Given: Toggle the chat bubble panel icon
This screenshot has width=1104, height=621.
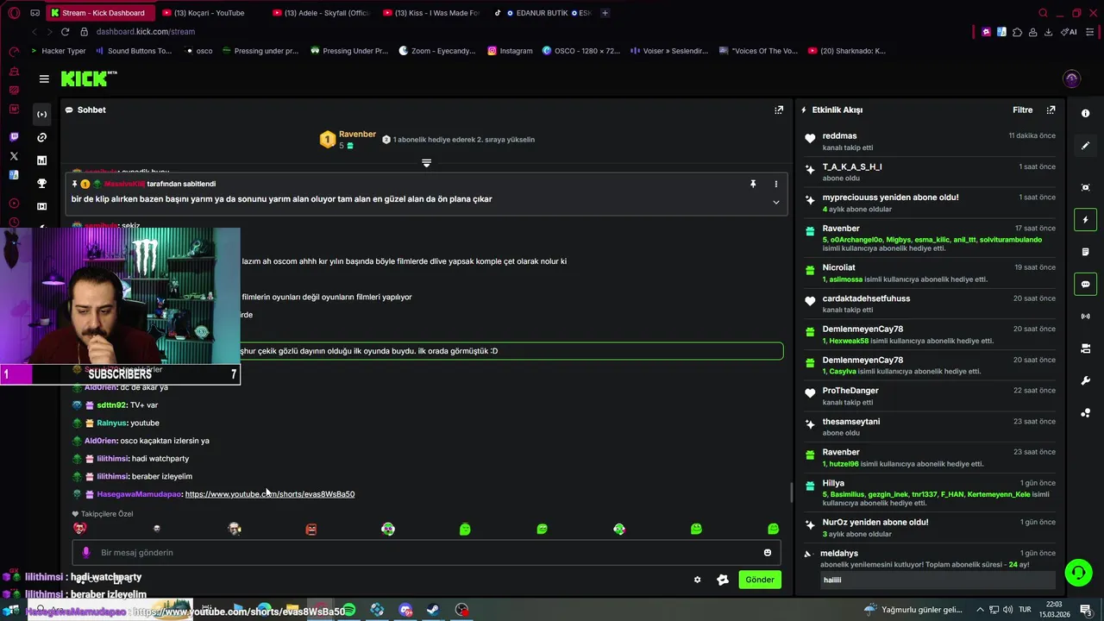Looking at the screenshot, I should pos(1085,284).
